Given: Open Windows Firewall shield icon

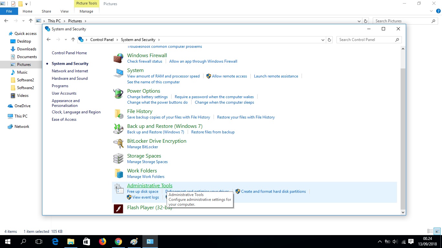Looking at the screenshot, I should (118, 58).
